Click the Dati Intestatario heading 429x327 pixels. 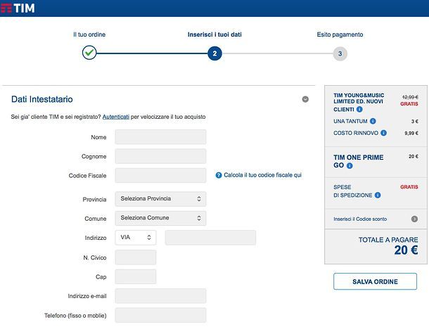[42, 99]
